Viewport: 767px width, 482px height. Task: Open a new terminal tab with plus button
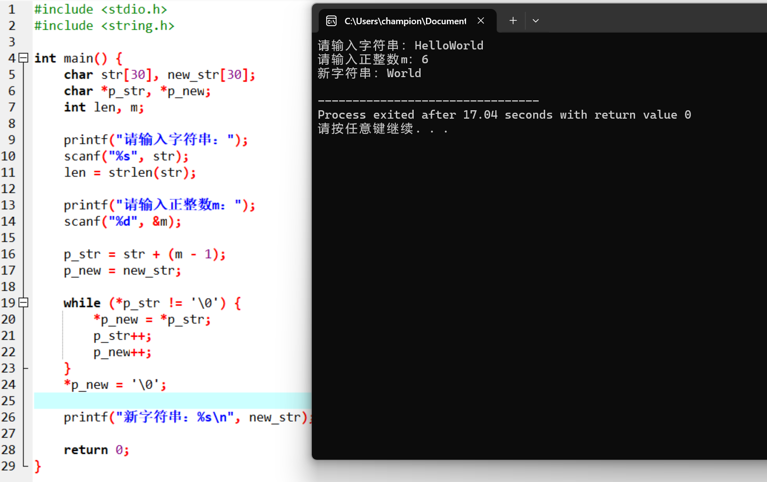tap(513, 21)
